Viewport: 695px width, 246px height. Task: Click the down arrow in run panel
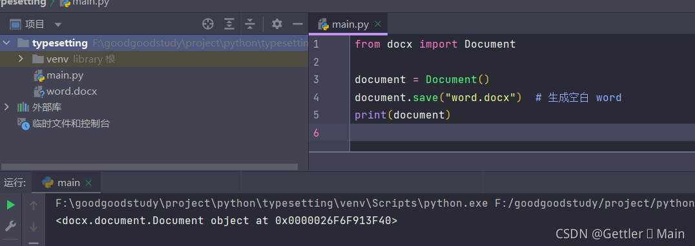33,227
